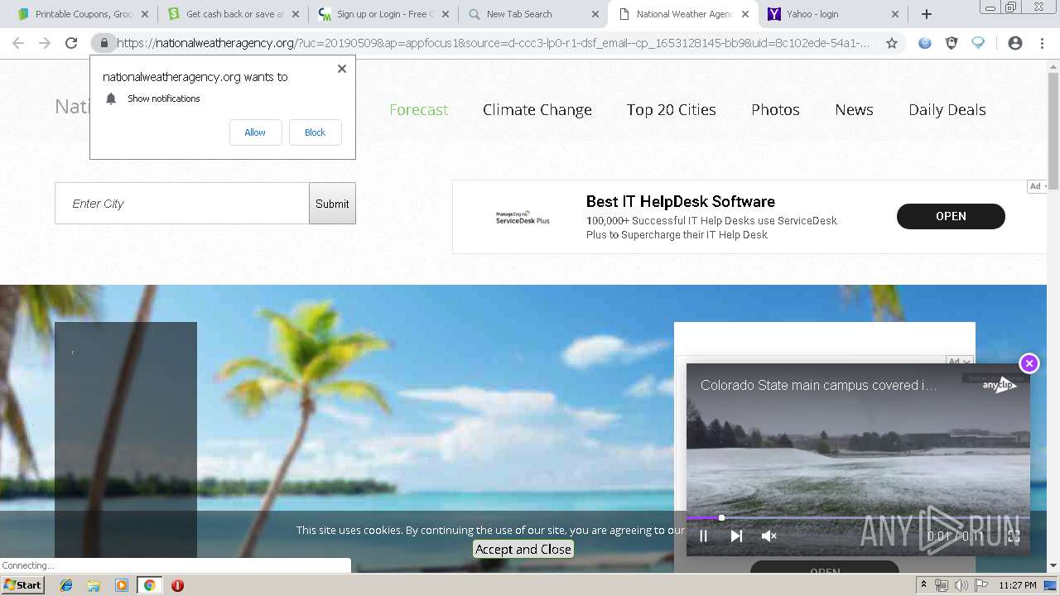Open the user profile icon in toolbar
This screenshot has height=596, width=1060.
point(1015,43)
